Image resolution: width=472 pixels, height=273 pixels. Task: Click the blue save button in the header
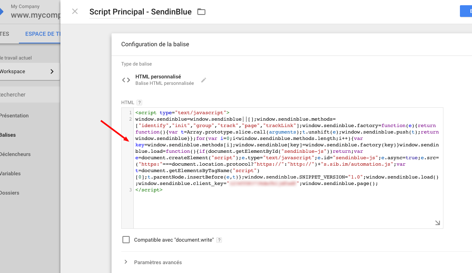pos(466,11)
